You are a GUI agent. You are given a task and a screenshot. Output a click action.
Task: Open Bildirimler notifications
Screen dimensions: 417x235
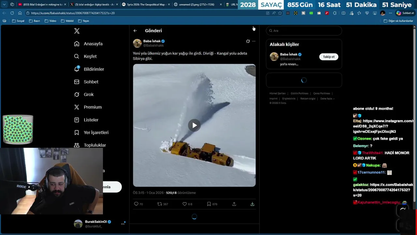[89, 69]
